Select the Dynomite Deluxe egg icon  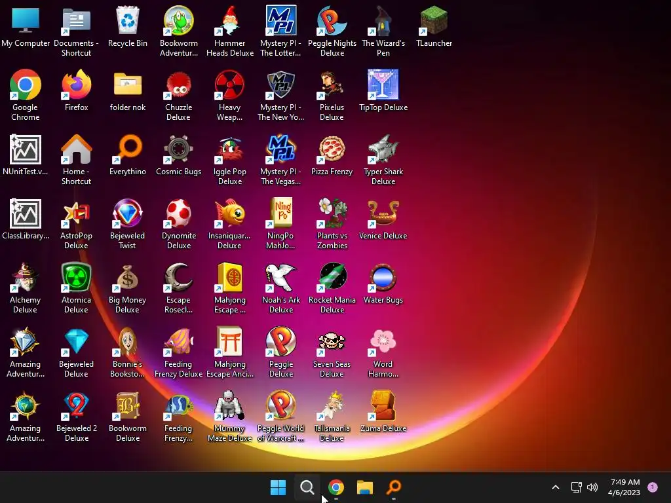(178, 213)
